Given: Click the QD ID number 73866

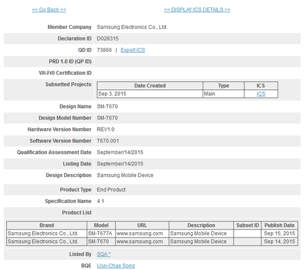Looking at the screenshot, I should pos(104,50).
